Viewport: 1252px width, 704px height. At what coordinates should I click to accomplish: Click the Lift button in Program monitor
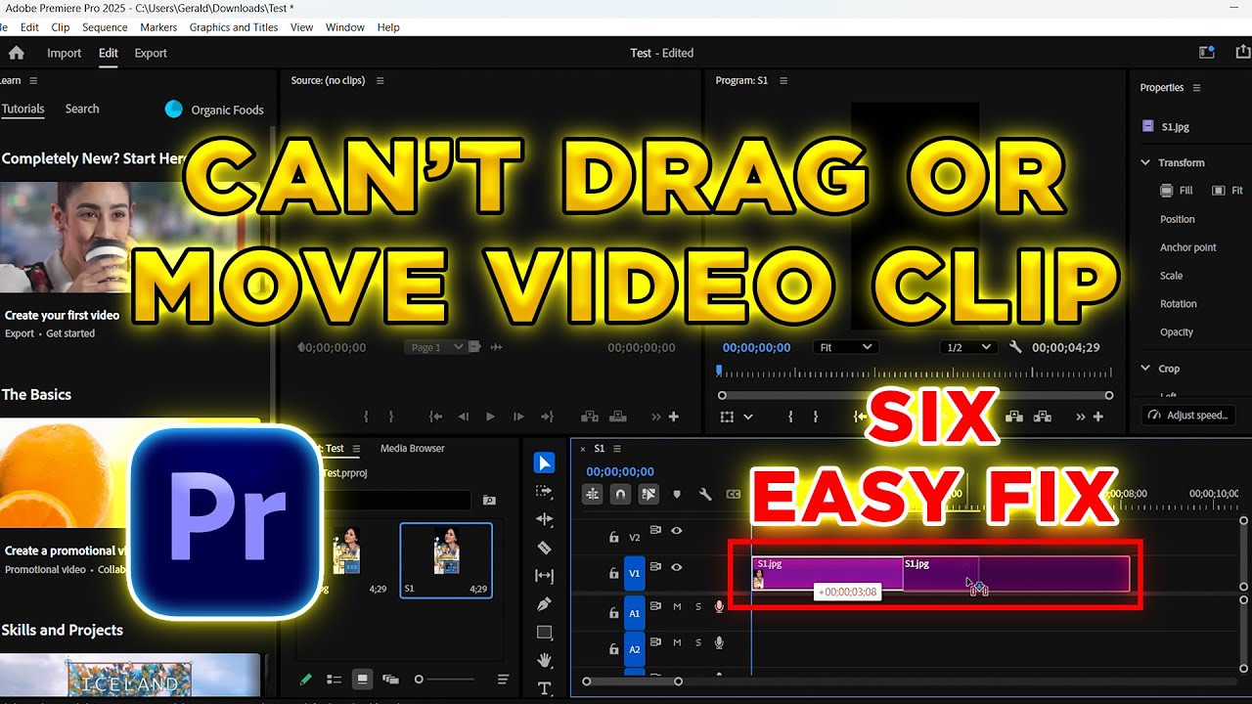[x=1014, y=417]
